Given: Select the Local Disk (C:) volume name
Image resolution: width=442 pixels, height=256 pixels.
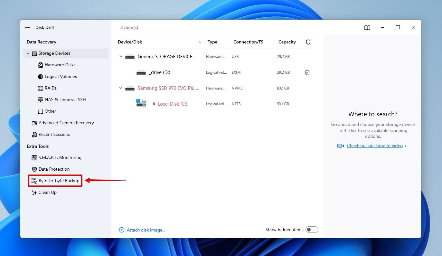Looking at the screenshot, I should (173, 104).
